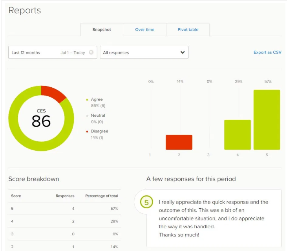This screenshot has height=251, width=287.
Task: Click the Export as CSV link
Action: point(267,52)
